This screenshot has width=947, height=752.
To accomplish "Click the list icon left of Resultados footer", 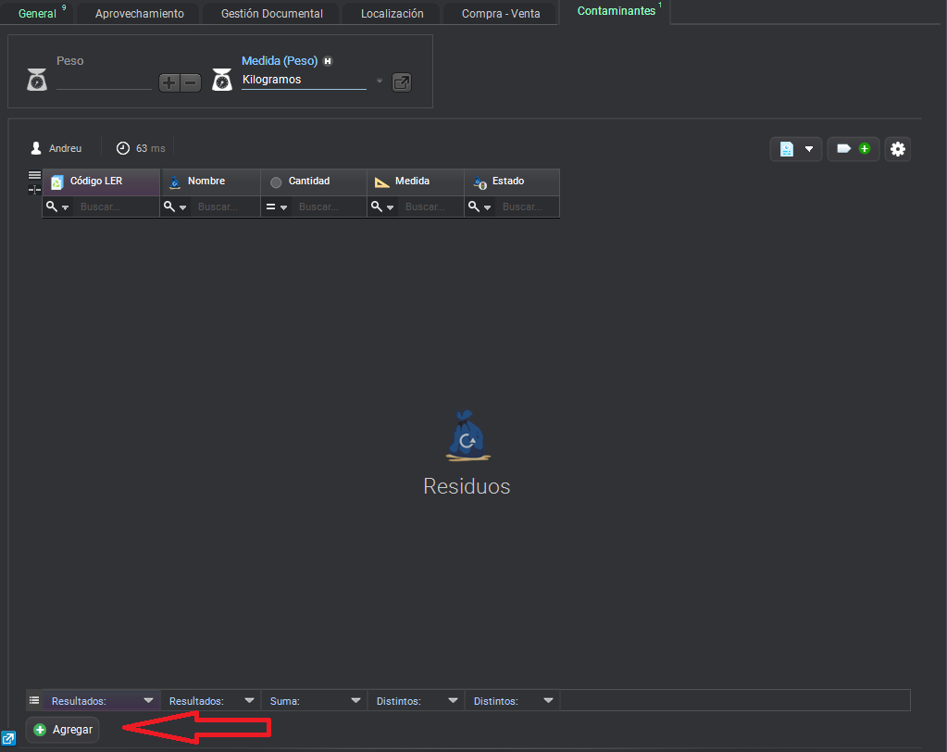I will 34,701.
